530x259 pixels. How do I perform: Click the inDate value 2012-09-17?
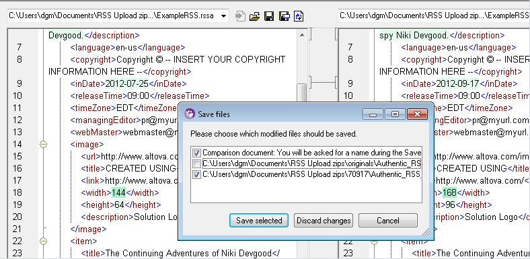coord(458,83)
